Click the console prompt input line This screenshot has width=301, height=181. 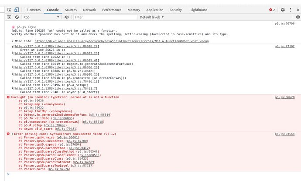tap(154, 174)
